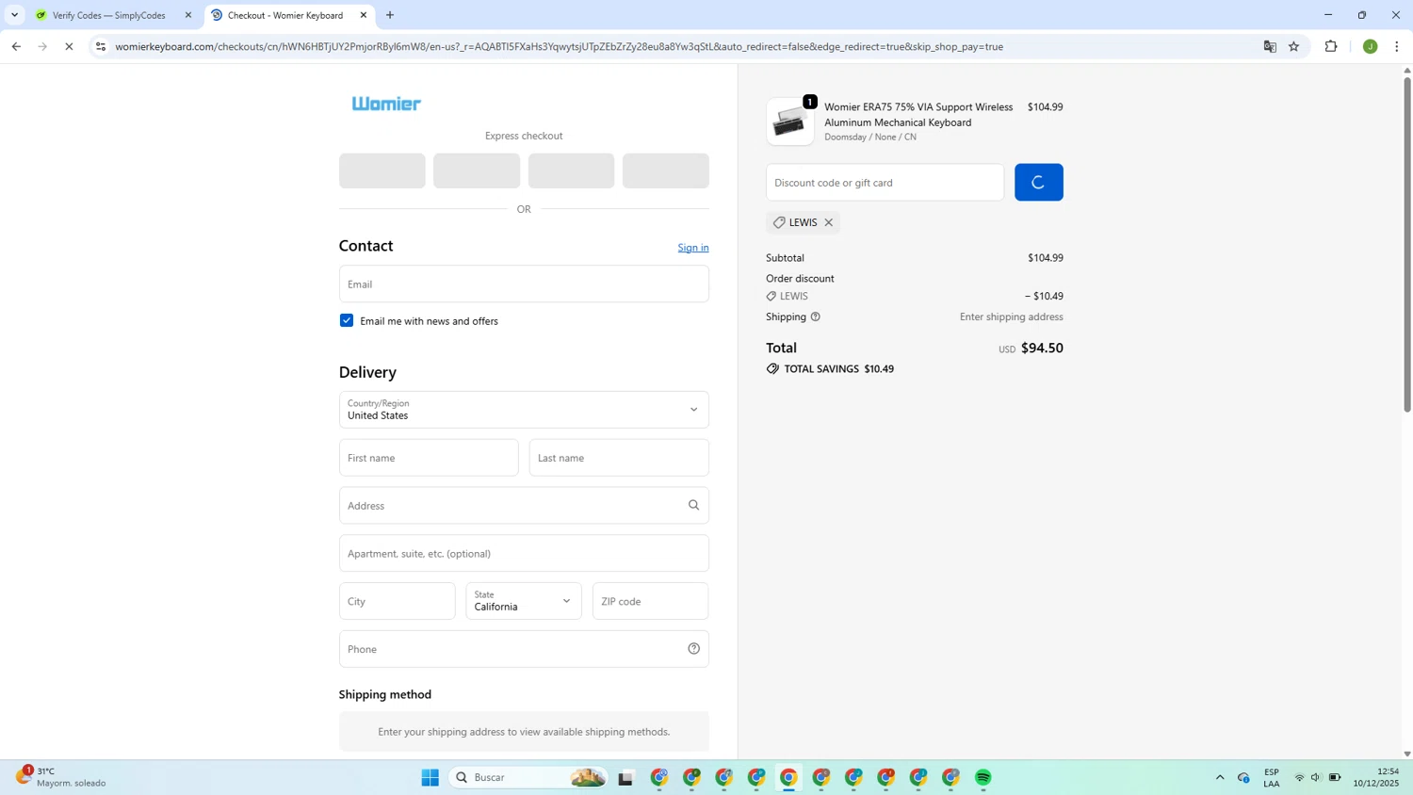View site information icon in address bar
The height and width of the screenshot is (795, 1413).
(x=101, y=46)
